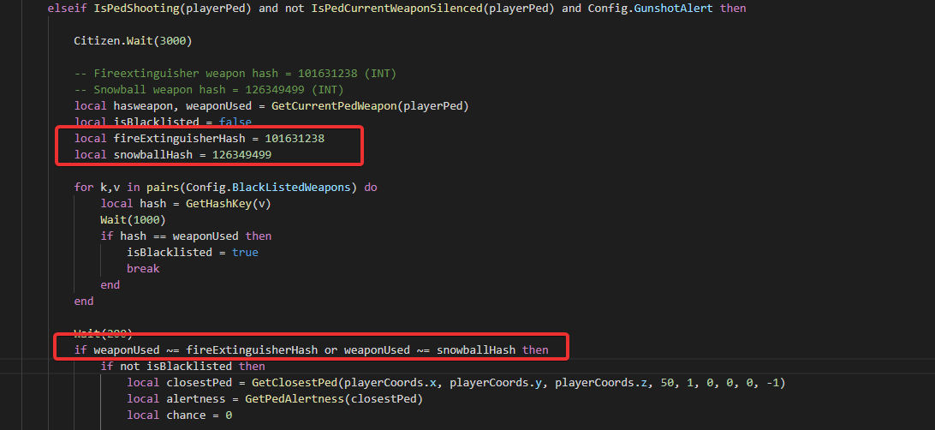This screenshot has width=935, height=430.
Task: Click snowballHash in the weaponUsed condition
Action: [476, 349]
